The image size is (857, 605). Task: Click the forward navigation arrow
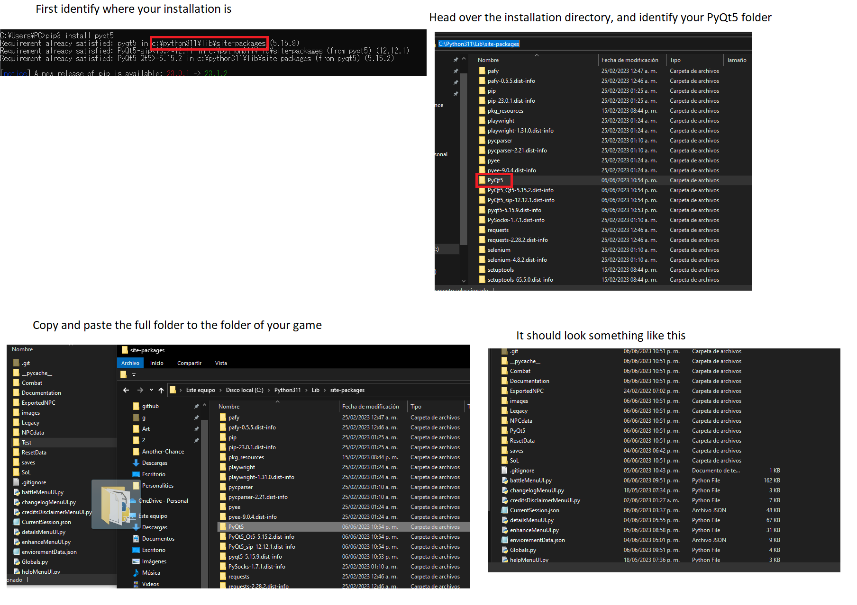[x=140, y=390]
